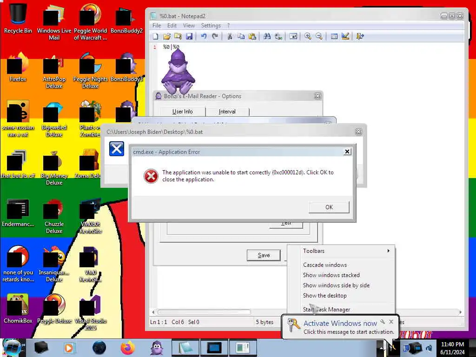Select the ChomikBox desktop icon
Viewport: 476px width, 357px height.
[x=18, y=309]
